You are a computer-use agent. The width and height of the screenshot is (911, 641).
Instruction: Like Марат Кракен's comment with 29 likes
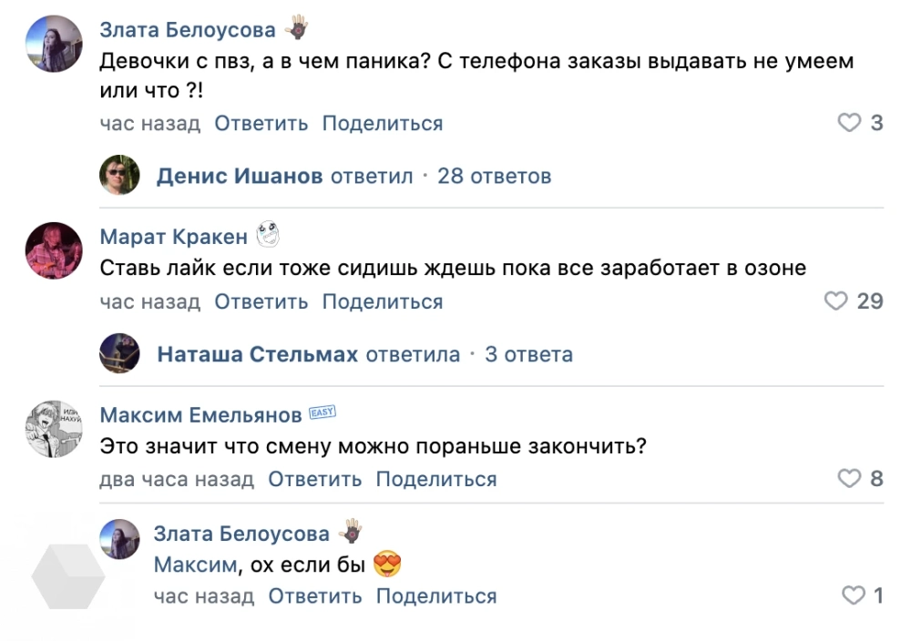click(x=835, y=301)
